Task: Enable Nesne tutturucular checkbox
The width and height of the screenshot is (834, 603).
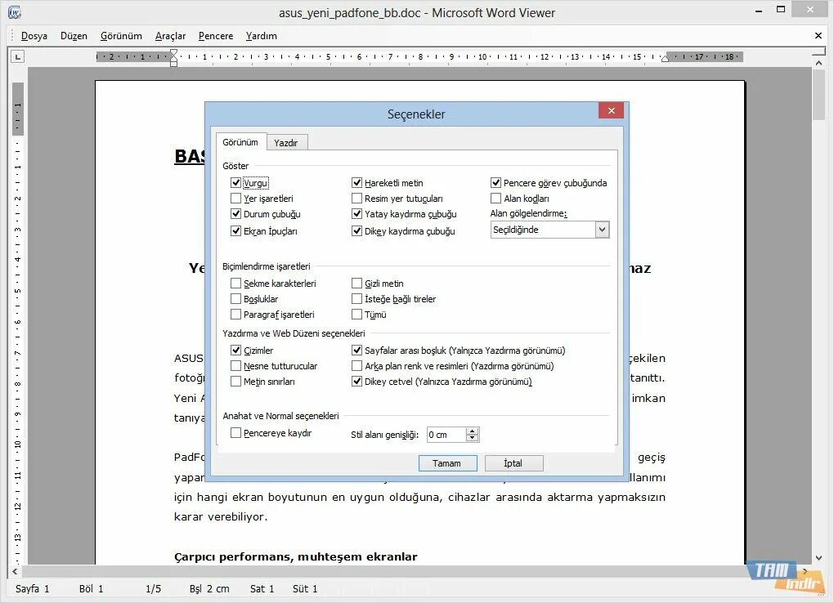Action: pos(235,366)
